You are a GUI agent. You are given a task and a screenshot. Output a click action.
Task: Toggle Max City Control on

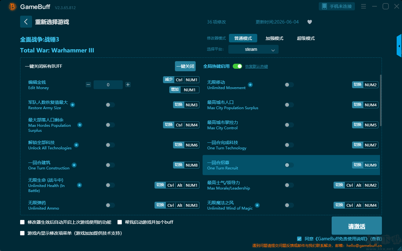[289, 125]
